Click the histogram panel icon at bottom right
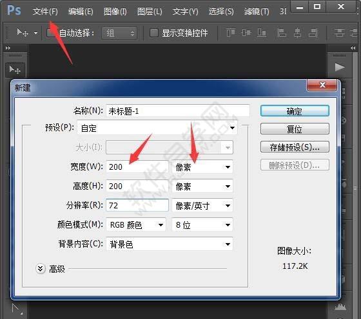 (x=340, y=307)
